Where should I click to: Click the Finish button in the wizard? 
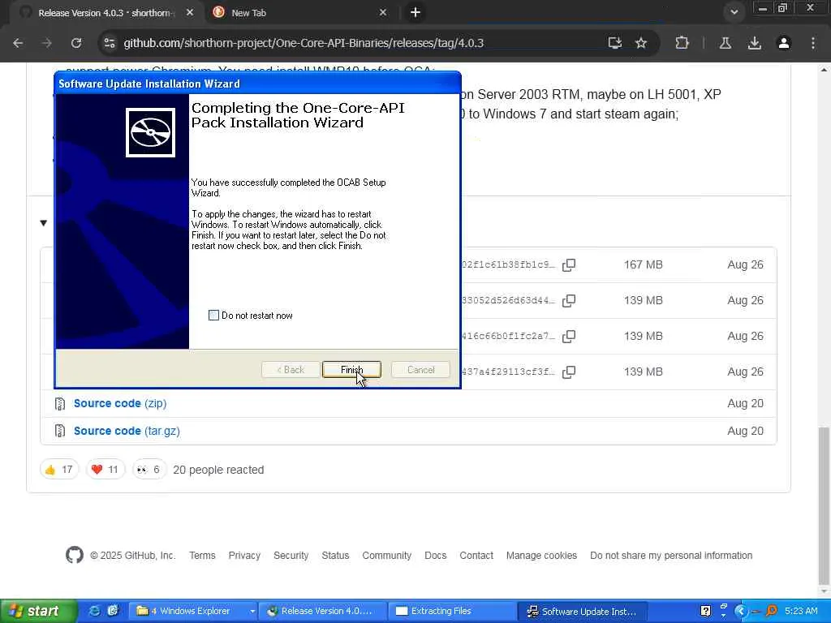pyautogui.click(x=351, y=369)
